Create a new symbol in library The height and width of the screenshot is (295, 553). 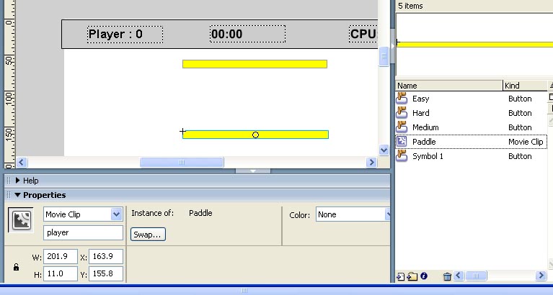[401, 276]
